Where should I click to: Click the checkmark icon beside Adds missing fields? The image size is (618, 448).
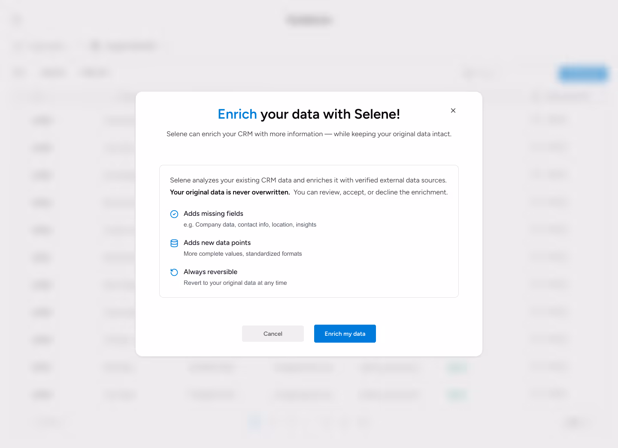pos(174,214)
